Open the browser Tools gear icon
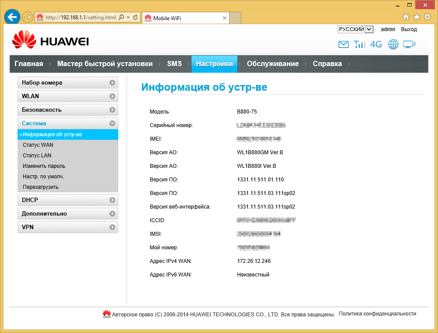Viewport: 438px width, 333px height. (427, 17)
